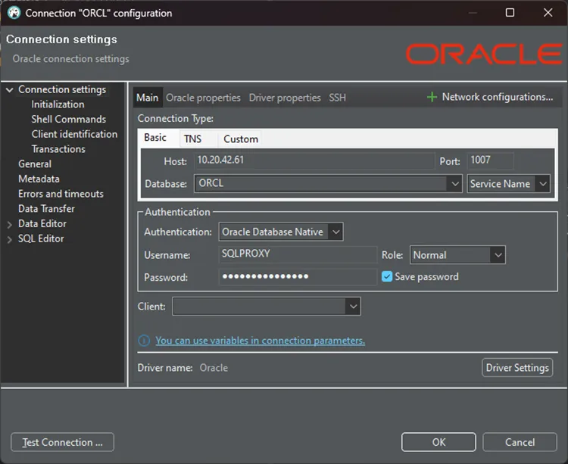Click the Test Connection button
The image size is (568, 464).
(62, 442)
